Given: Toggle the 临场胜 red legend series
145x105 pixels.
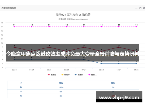Looking at the screenshot, I should coord(52,75).
